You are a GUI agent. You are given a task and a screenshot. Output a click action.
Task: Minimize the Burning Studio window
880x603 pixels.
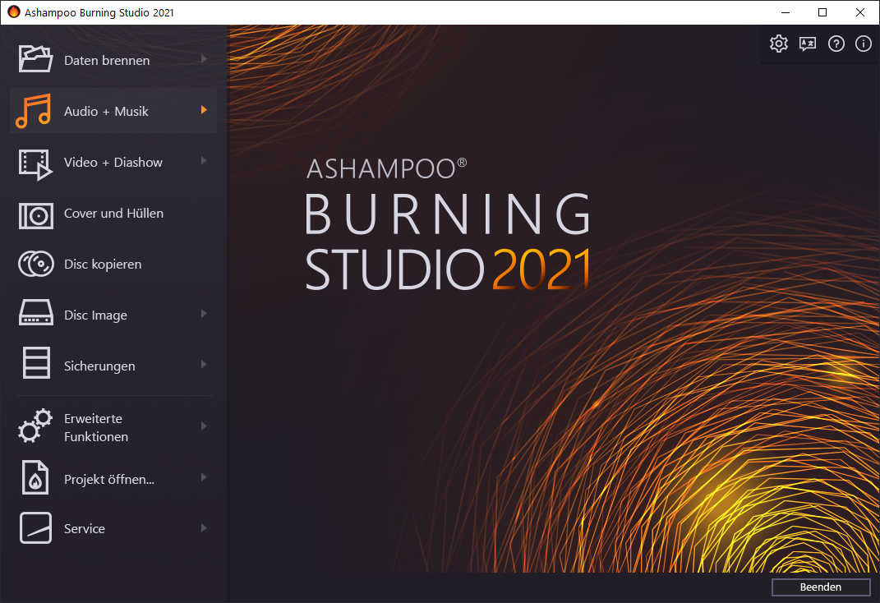pos(786,12)
